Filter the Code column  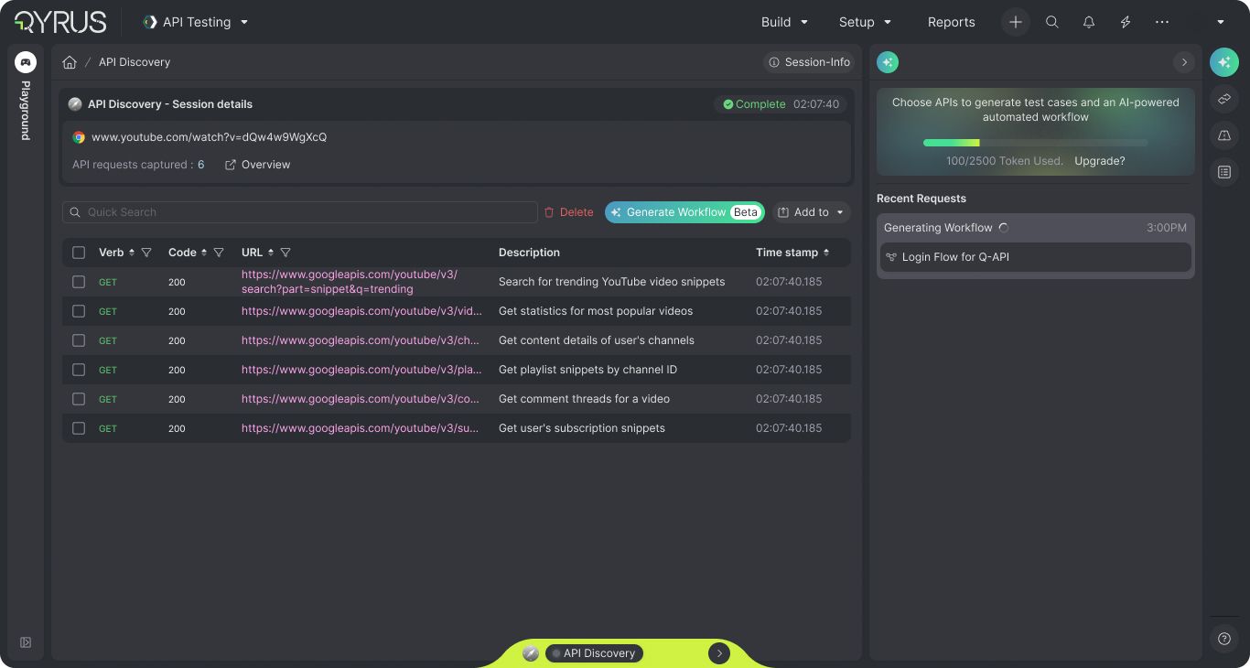[x=219, y=253]
